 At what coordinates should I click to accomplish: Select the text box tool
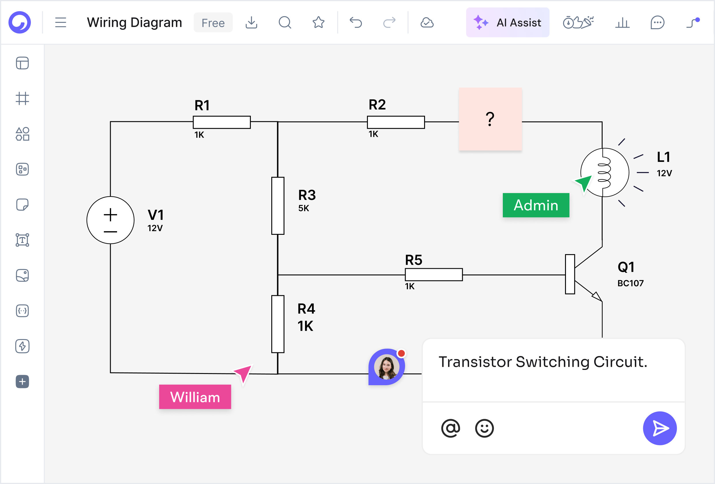coord(22,240)
